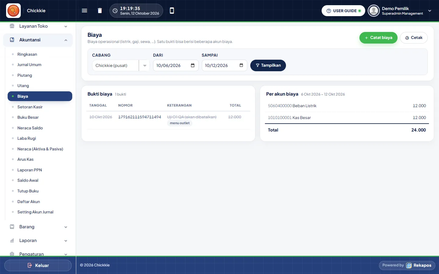The image size is (439, 274).
Task: Collapse the Akuntansi menu section
Action: (38, 40)
